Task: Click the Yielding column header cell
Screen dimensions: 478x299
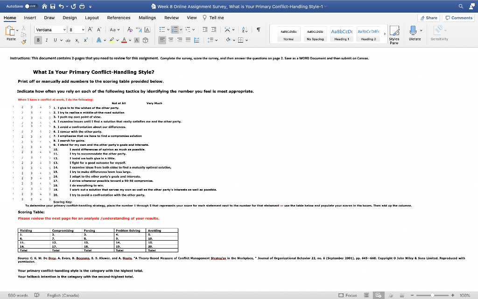Action: point(34,230)
